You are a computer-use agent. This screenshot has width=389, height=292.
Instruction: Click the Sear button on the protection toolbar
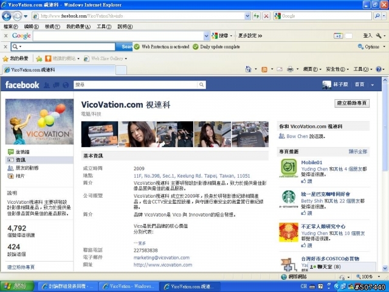[x=124, y=47]
